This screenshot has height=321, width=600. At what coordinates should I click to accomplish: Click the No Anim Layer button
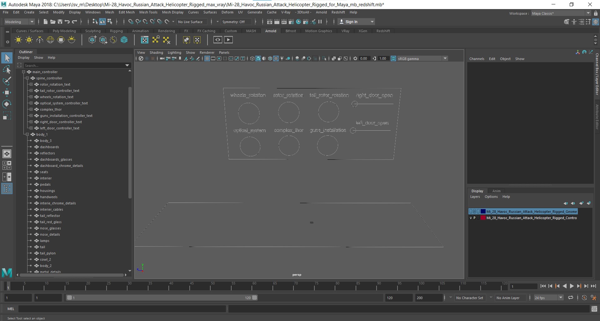(510, 298)
